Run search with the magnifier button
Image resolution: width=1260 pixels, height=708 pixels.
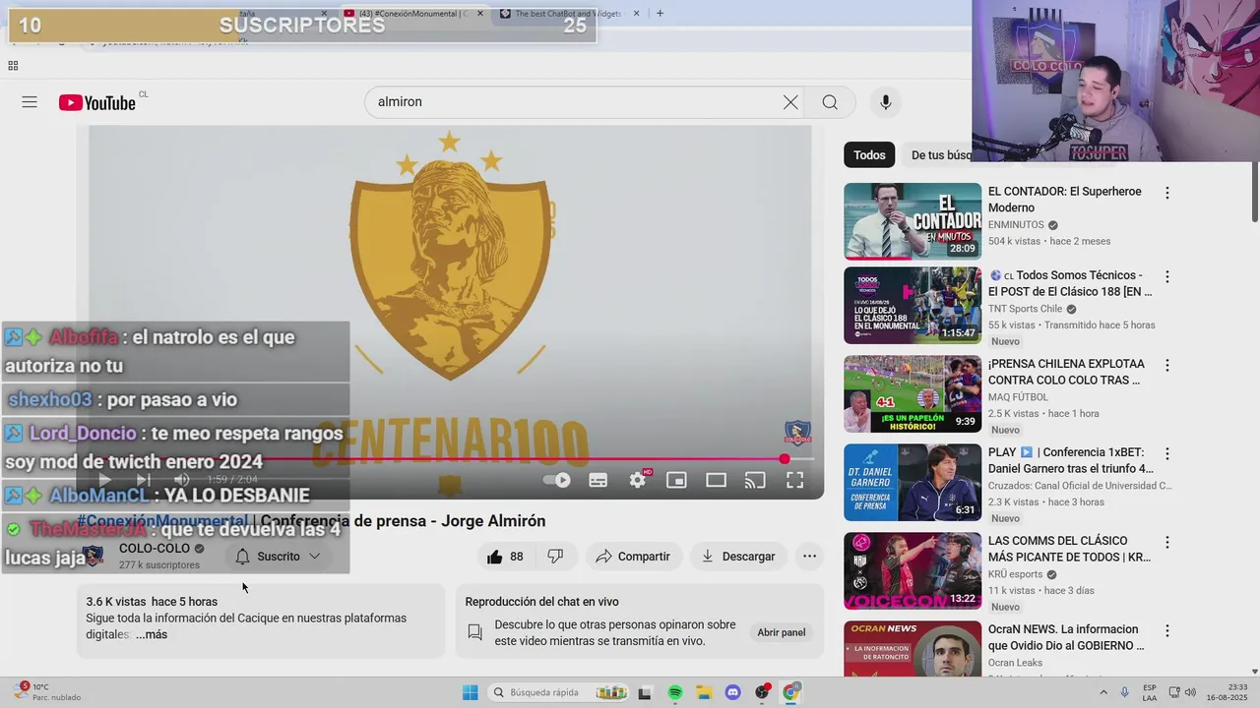click(830, 102)
